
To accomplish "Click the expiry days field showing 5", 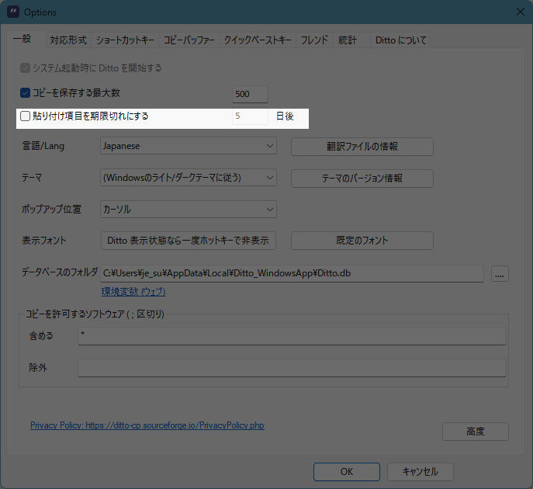I will click(250, 116).
